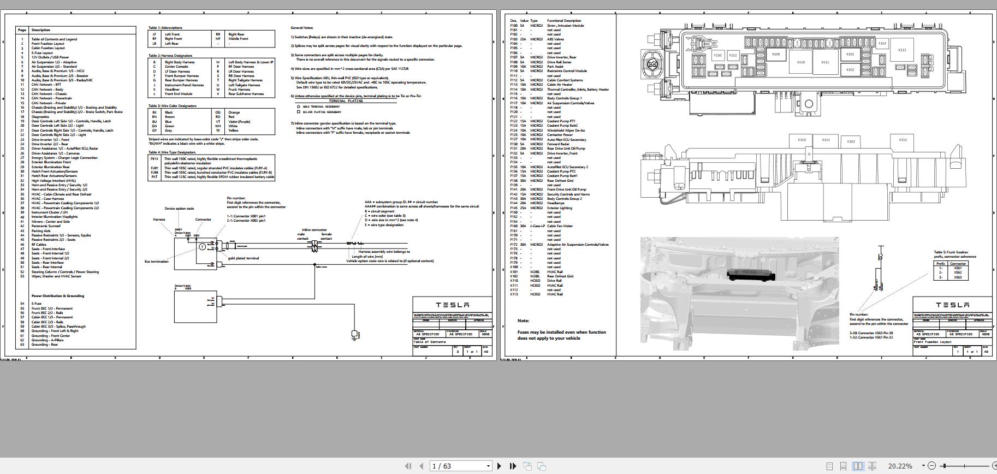The width and height of the screenshot is (997, 474).
Task: Click the page number input field
Action: pyautogui.click(x=456, y=466)
